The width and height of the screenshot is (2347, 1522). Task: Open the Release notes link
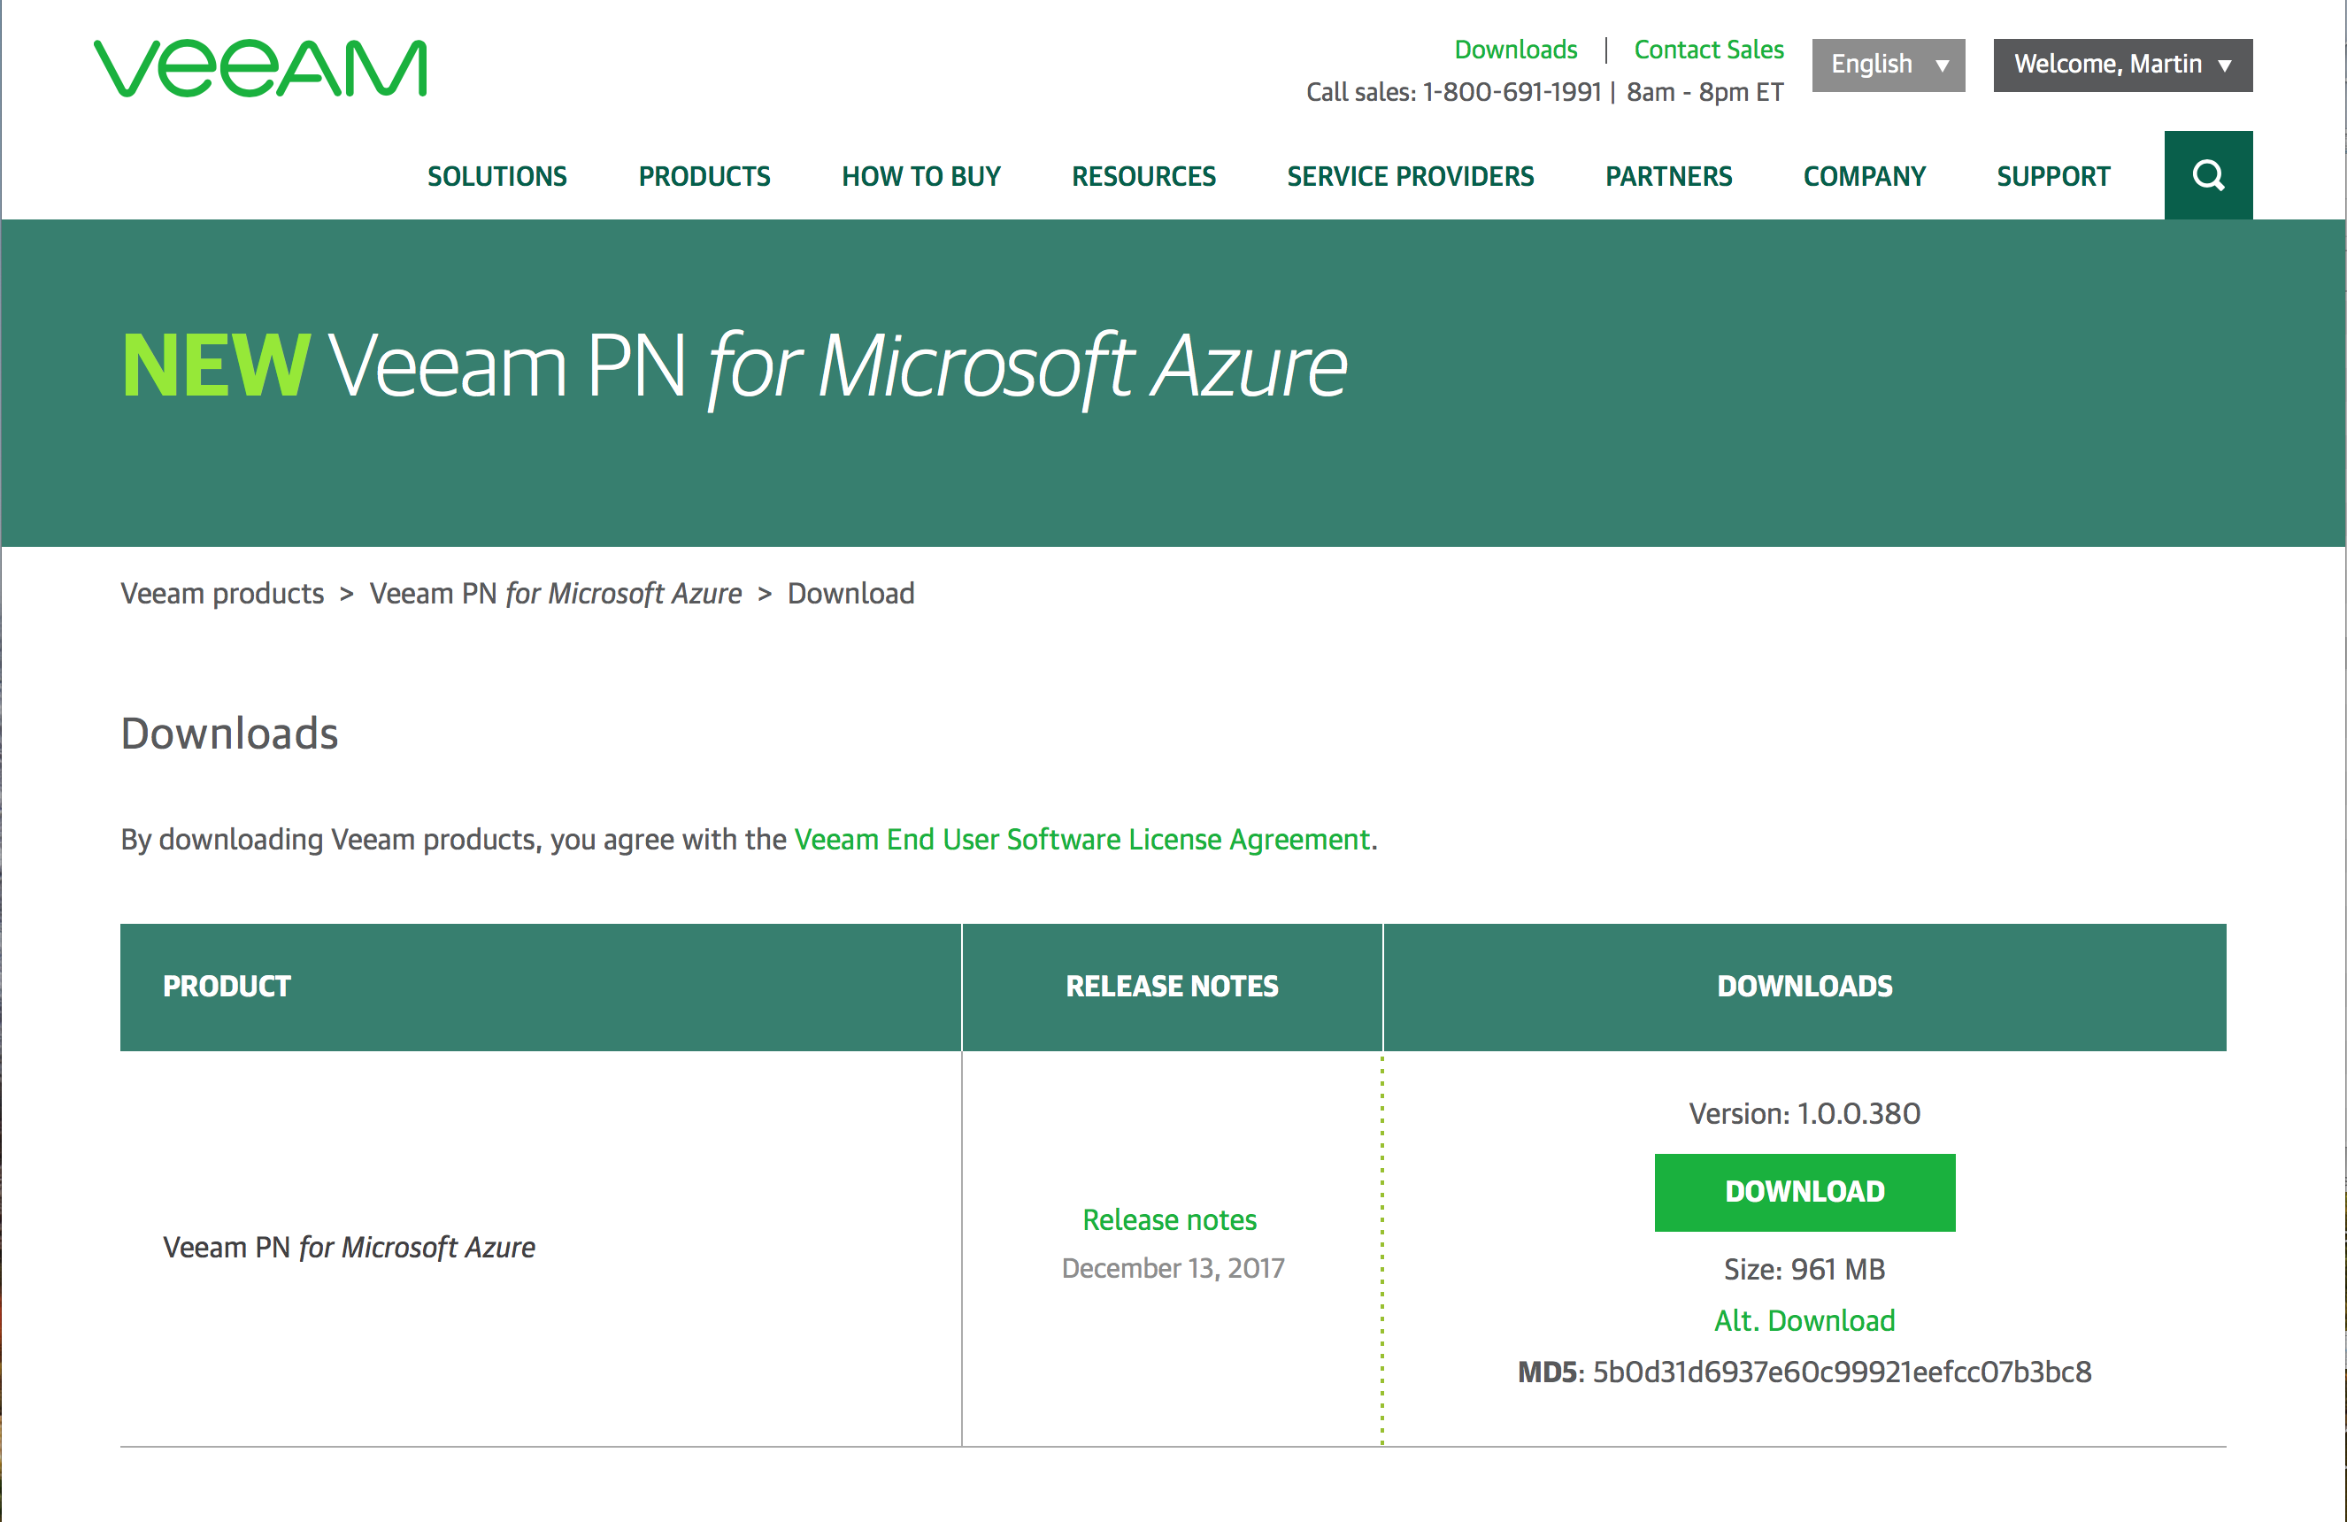pyautogui.click(x=1170, y=1219)
